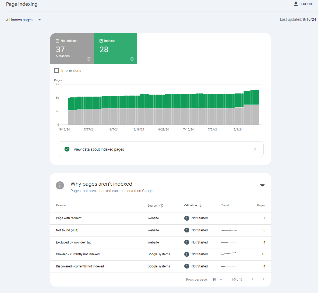Image resolution: width=318 pixels, height=293 pixels.
Task: Open the All known pages dropdown
Action: point(23,20)
